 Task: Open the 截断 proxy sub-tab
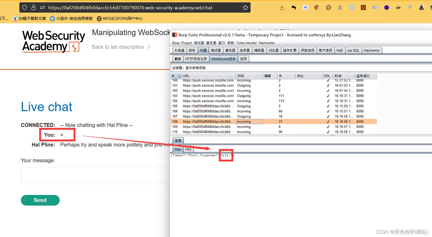pos(178,59)
